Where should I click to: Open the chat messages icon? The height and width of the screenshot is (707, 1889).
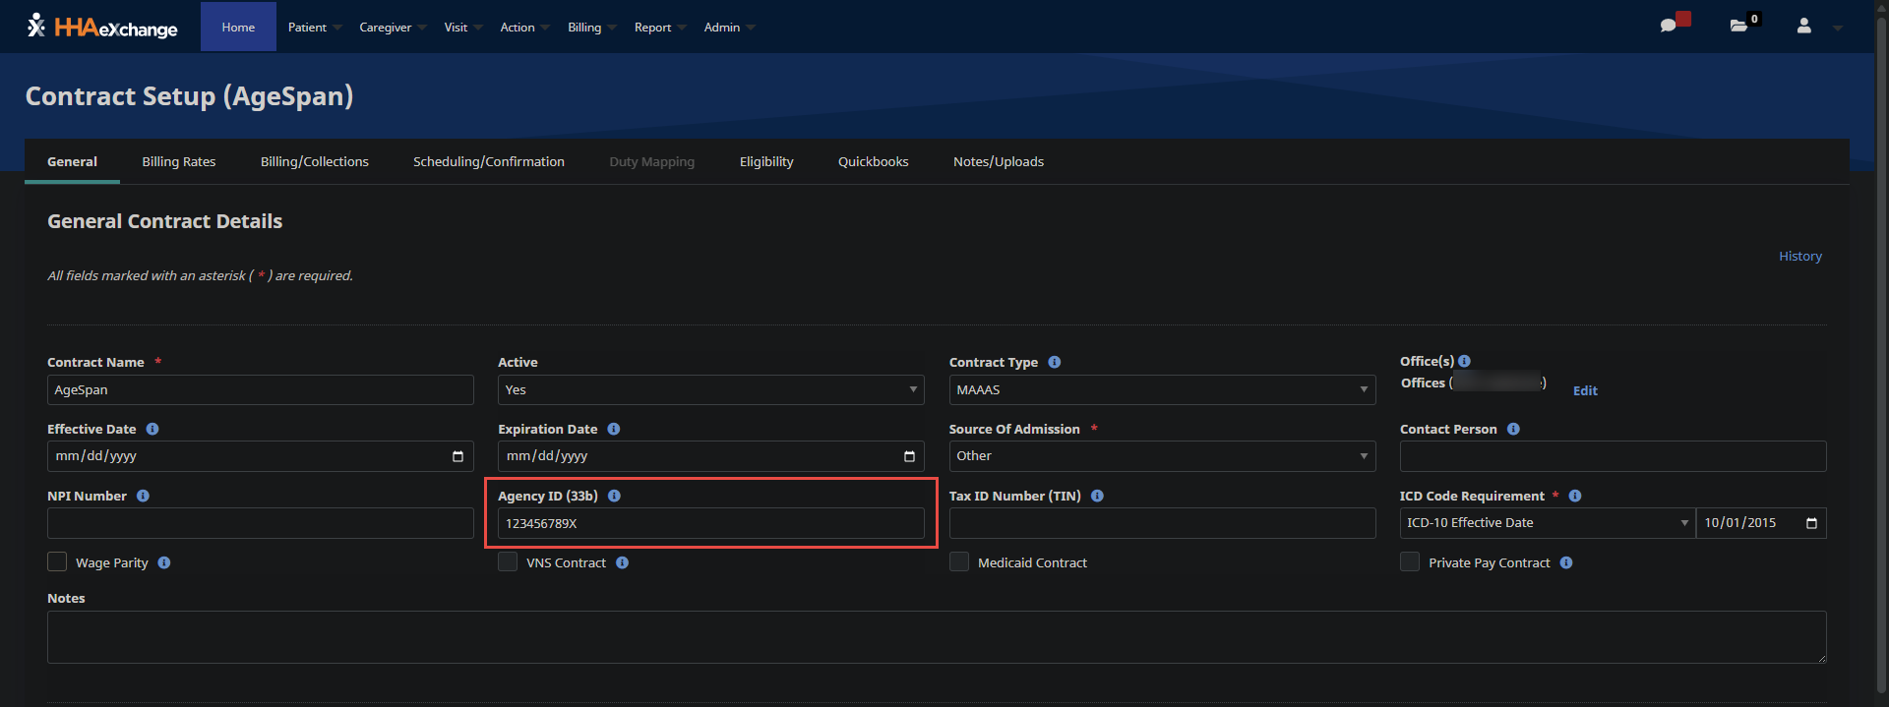click(1669, 26)
